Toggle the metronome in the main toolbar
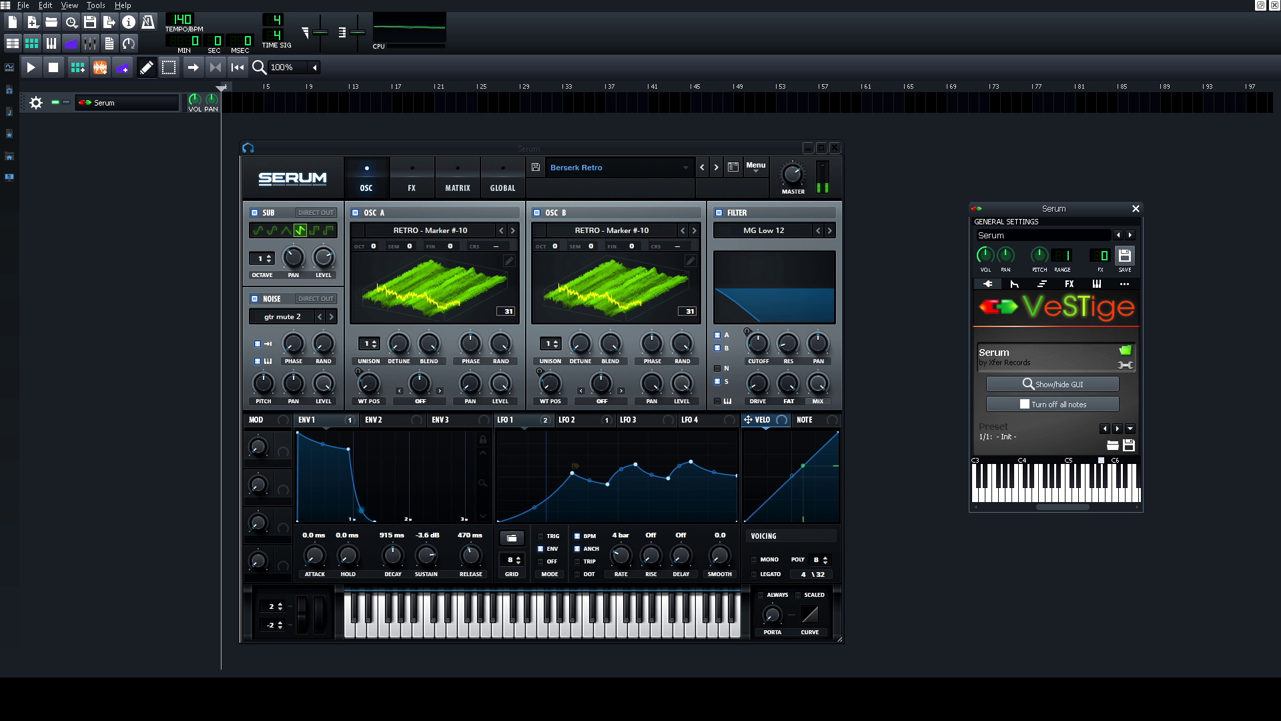 (x=148, y=22)
